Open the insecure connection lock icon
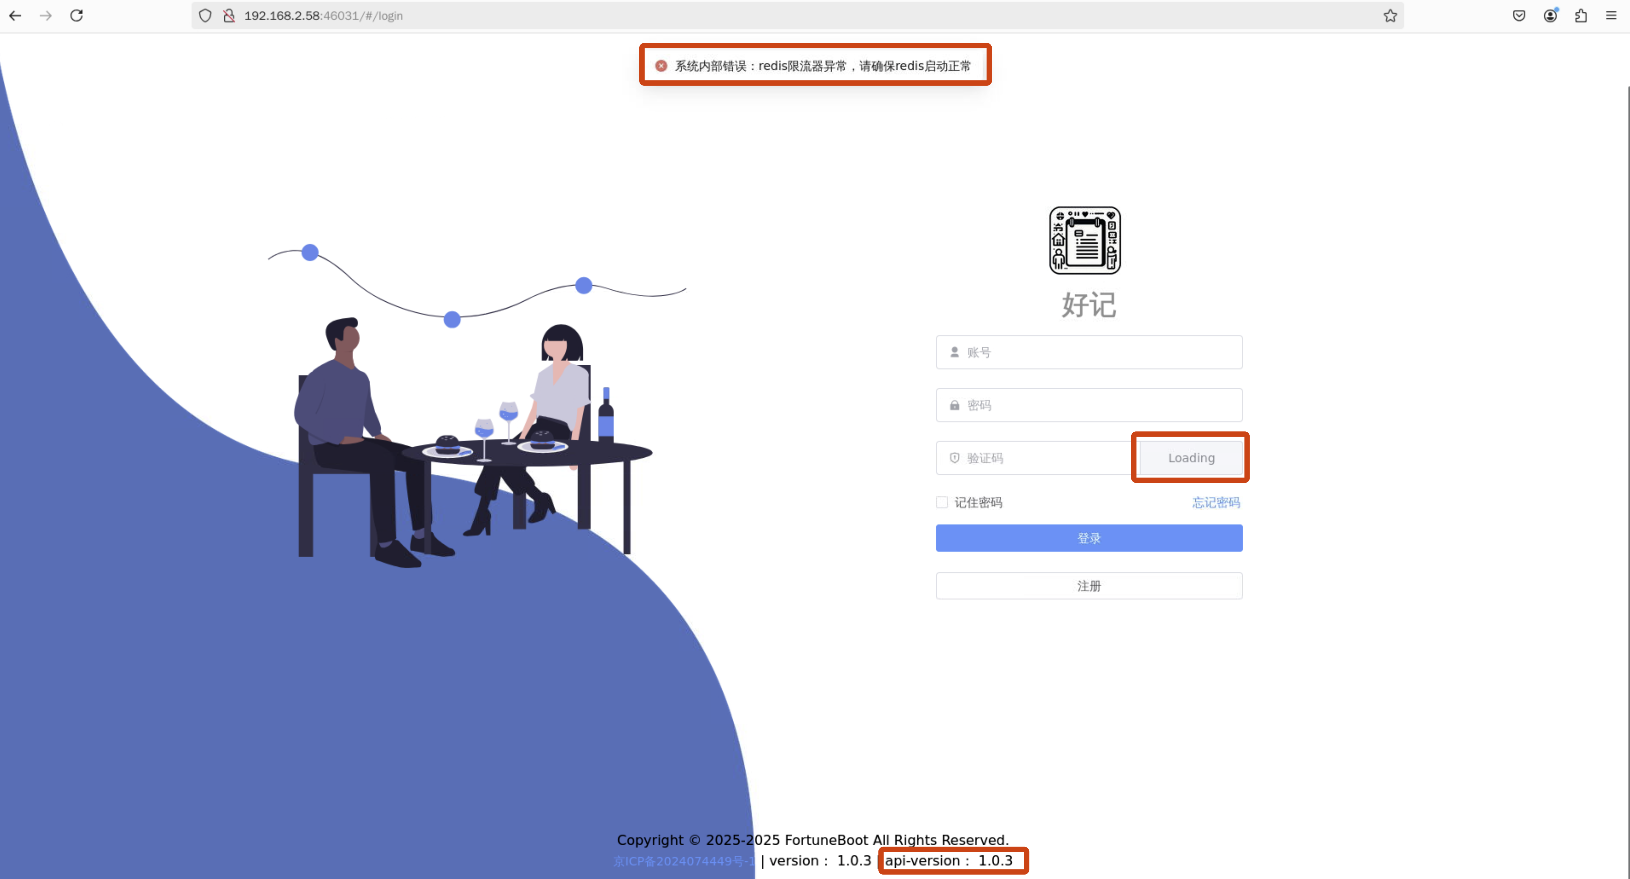Image resolution: width=1630 pixels, height=879 pixels. click(229, 16)
